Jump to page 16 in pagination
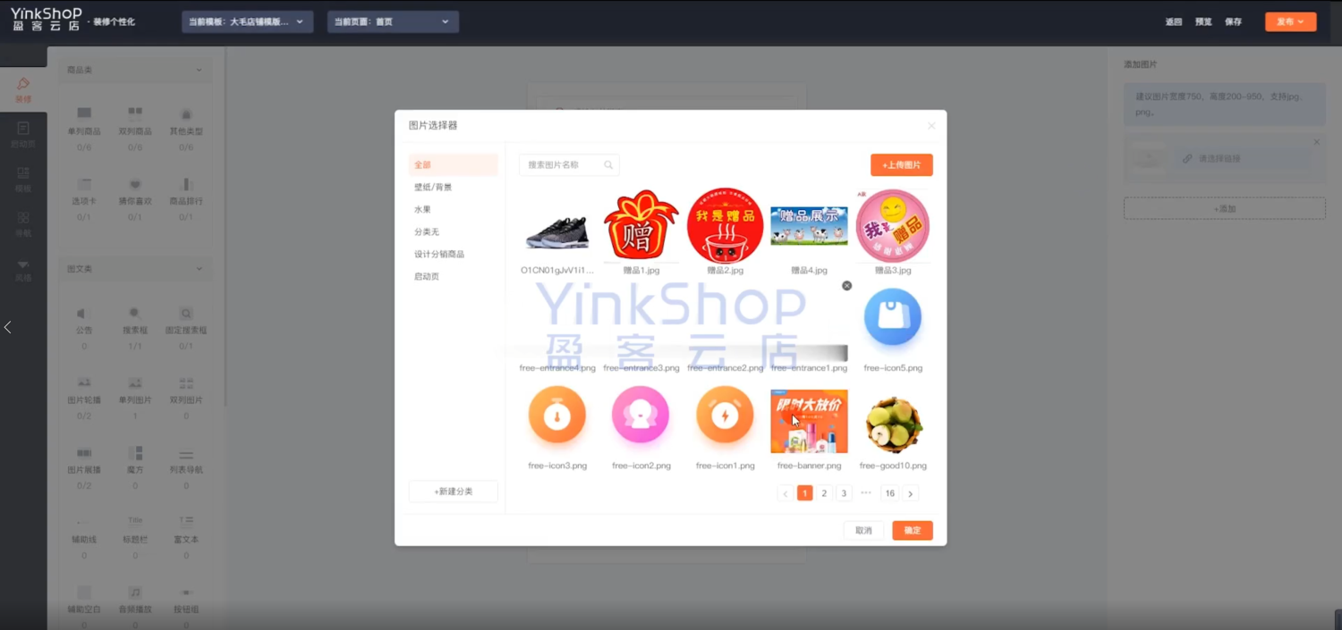 (889, 493)
